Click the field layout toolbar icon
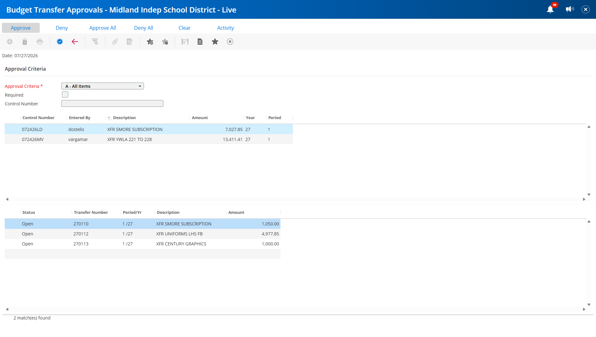596x337 pixels. pyautogui.click(x=185, y=42)
